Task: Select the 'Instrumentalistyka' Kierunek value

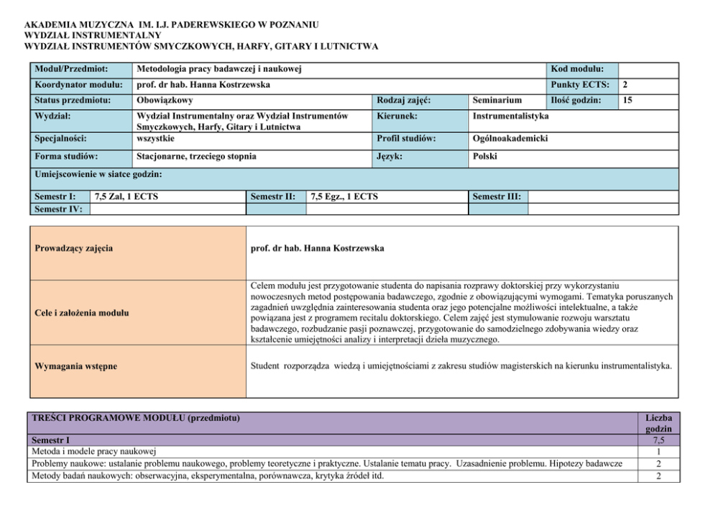Action: pyautogui.click(x=511, y=115)
